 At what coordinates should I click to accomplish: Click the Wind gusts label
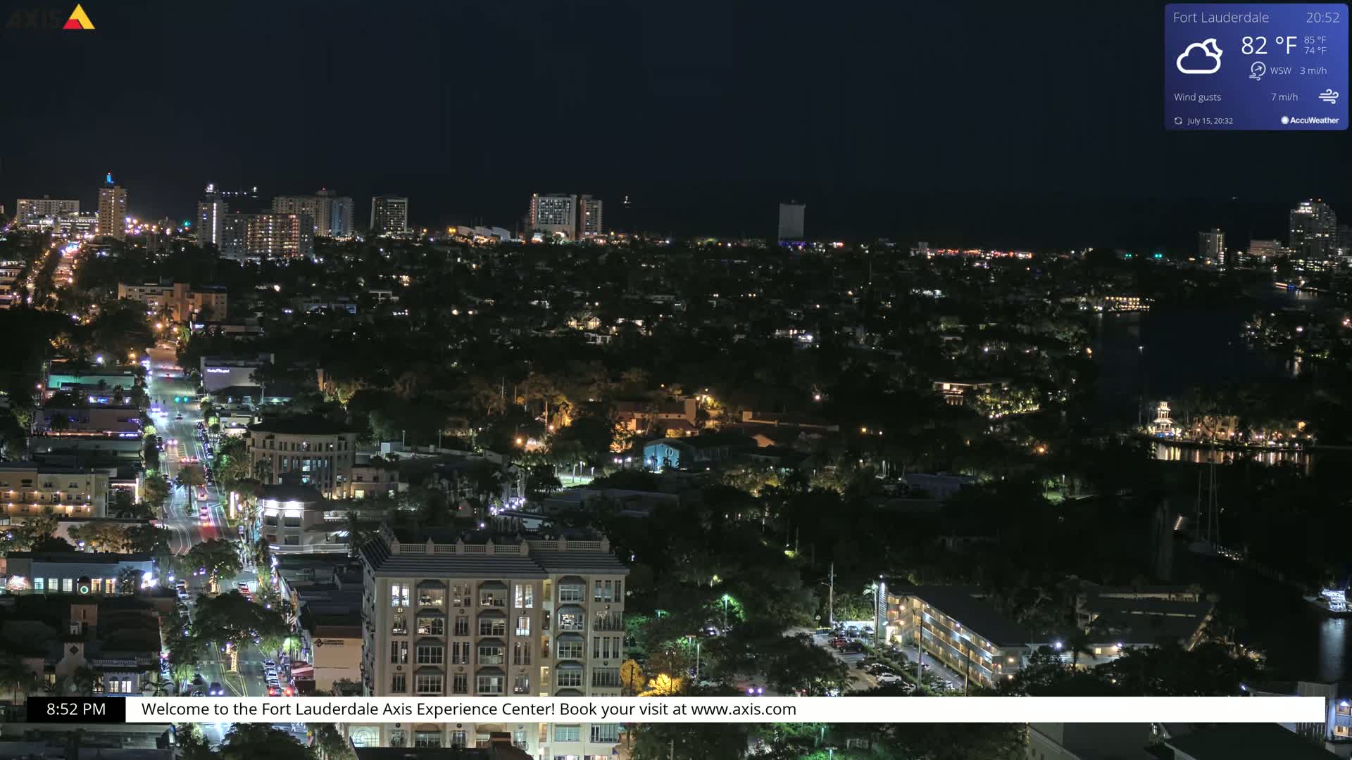click(1197, 96)
